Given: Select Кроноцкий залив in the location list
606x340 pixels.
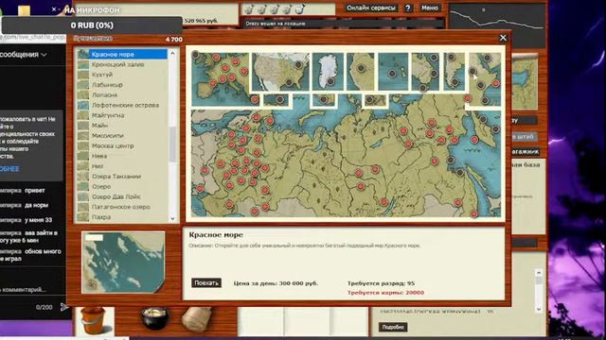Looking at the screenshot, I should (x=122, y=64).
